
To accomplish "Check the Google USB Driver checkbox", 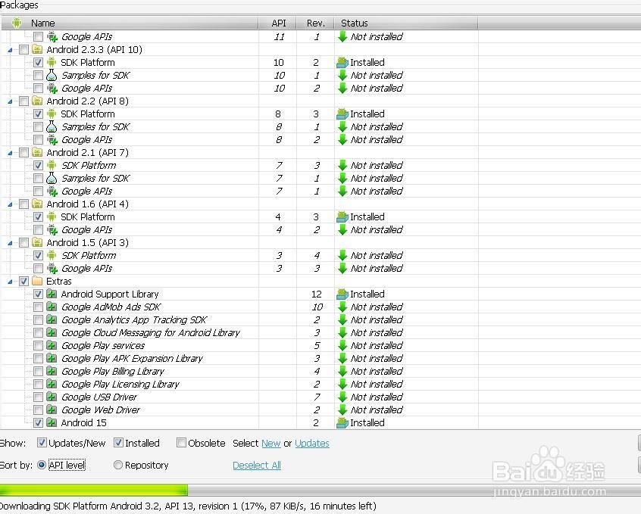I will (x=38, y=397).
